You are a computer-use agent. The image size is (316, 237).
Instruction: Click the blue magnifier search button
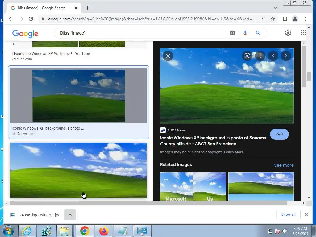(x=258, y=33)
